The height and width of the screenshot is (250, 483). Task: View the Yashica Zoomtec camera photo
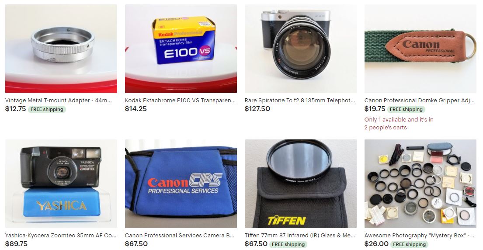tap(61, 184)
